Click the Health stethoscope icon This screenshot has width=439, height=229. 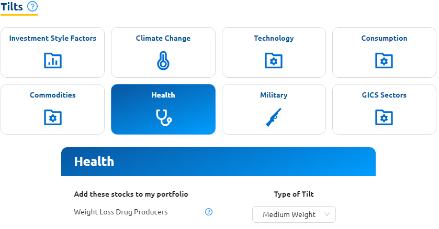(163, 117)
